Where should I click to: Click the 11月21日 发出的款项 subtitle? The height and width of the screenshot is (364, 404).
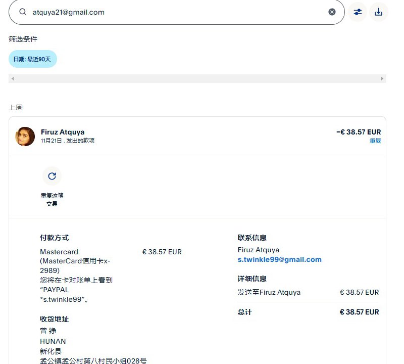point(68,141)
